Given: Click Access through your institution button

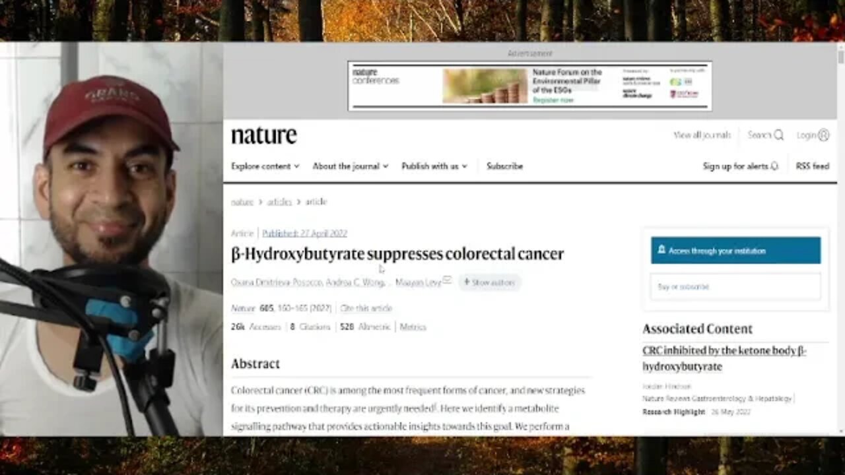Looking at the screenshot, I should (735, 251).
